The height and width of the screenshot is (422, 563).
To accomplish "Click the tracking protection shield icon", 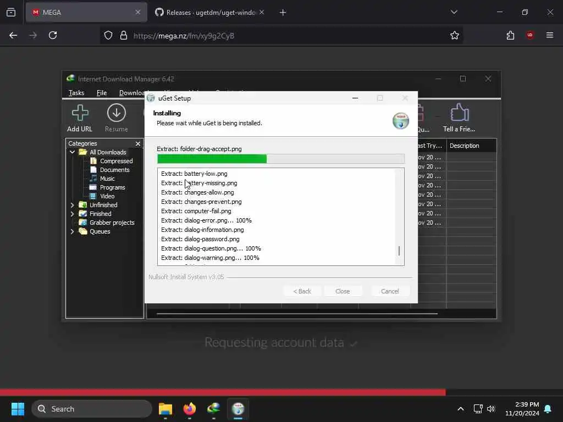I will [x=108, y=36].
